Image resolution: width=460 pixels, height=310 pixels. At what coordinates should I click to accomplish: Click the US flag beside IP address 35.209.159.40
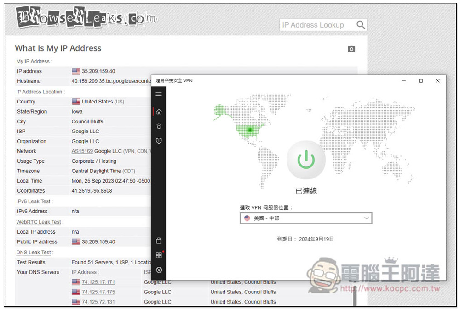pos(76,71)
